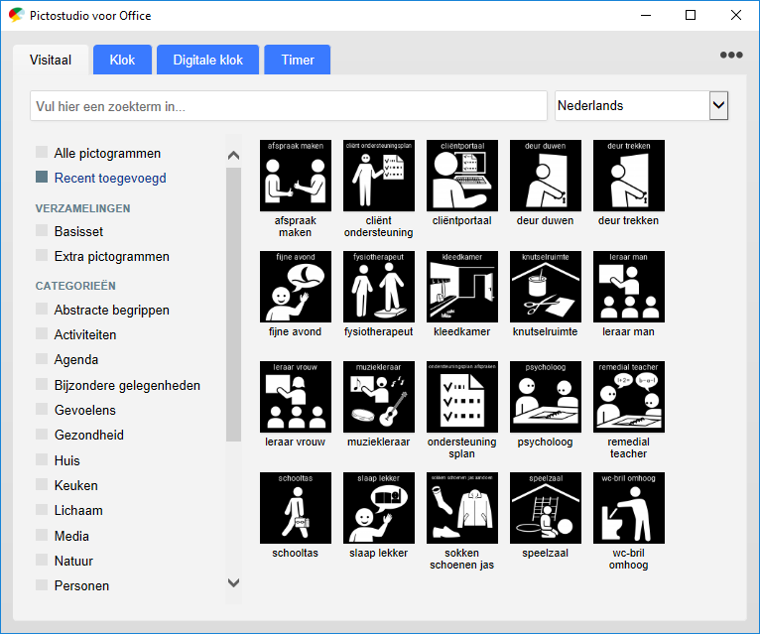The width and height of the screenshot is (760, 634).
Task: Click the Nederlands language combo box text
Action: 590,105
